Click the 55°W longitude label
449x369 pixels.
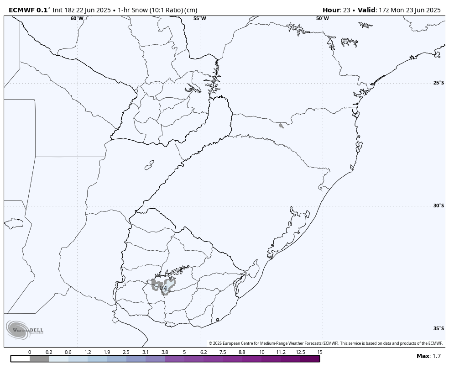tap(199, 19)
